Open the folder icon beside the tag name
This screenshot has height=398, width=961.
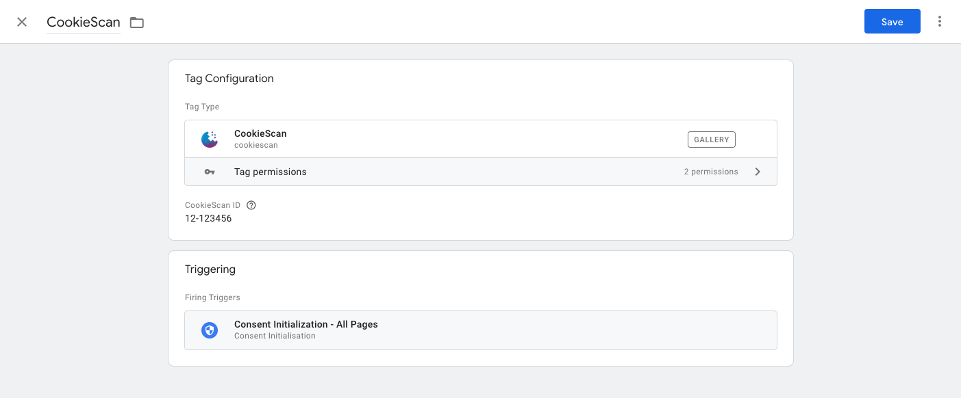point(137,23)
